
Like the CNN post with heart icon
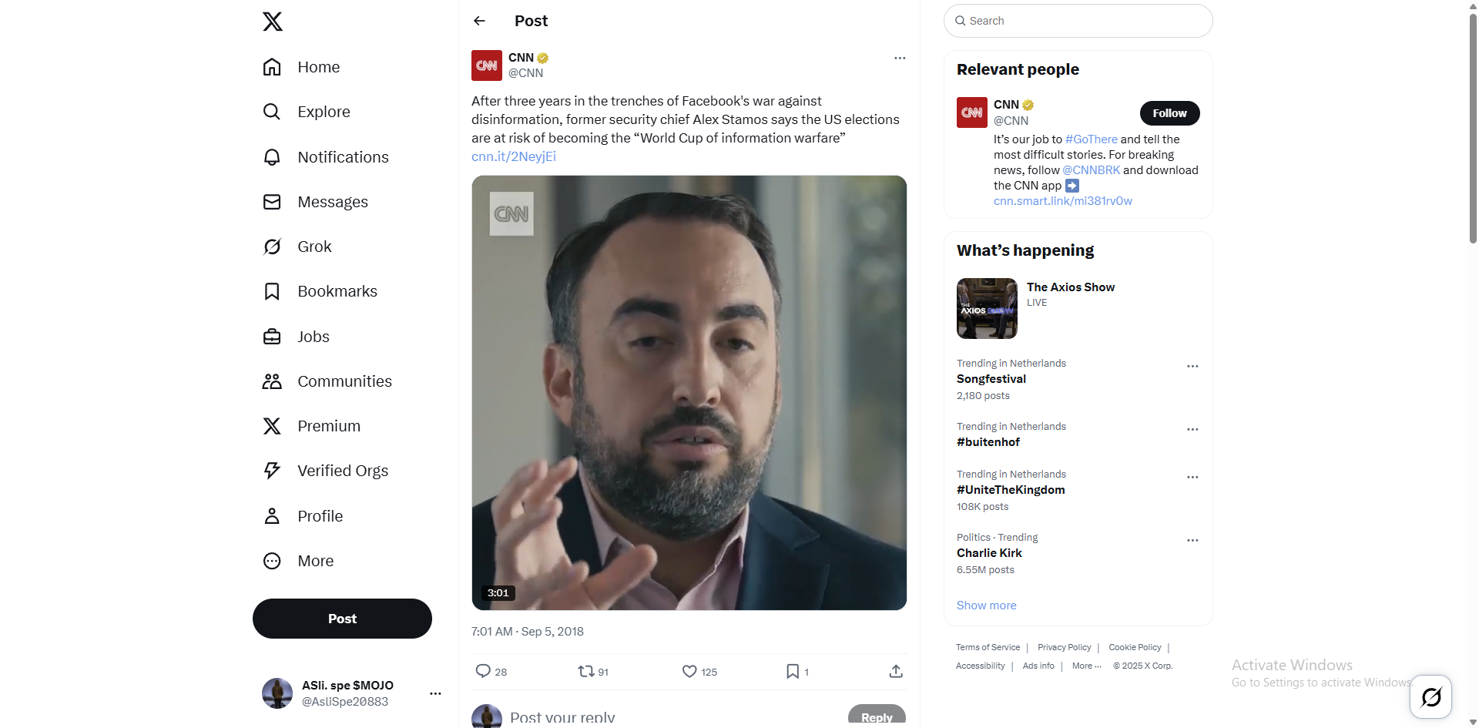(689, 672)
